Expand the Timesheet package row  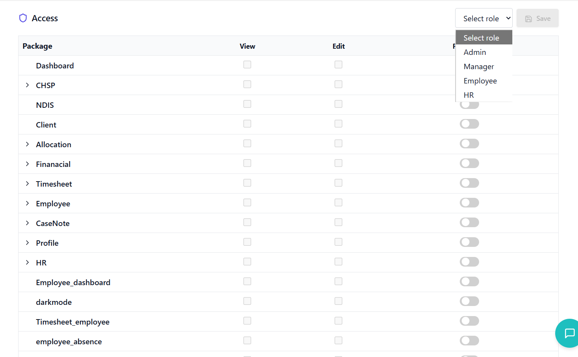(27, 184)
